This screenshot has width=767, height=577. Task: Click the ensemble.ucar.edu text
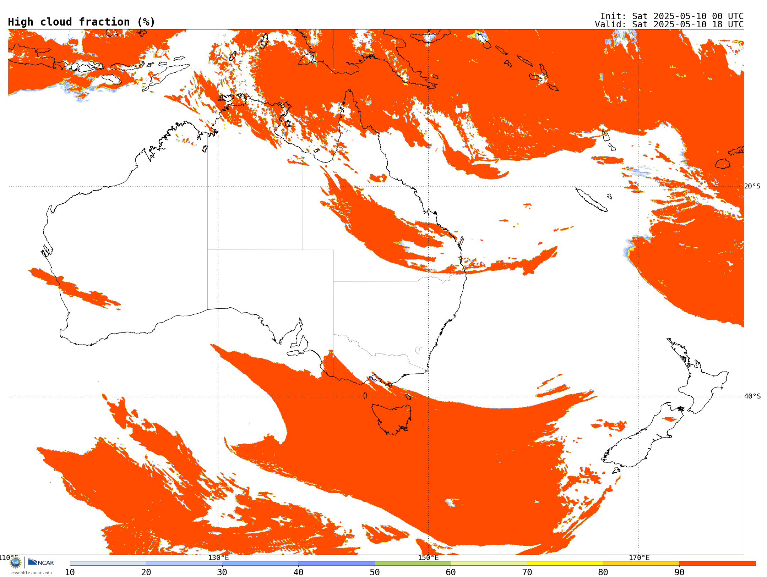tap(31, 573)
